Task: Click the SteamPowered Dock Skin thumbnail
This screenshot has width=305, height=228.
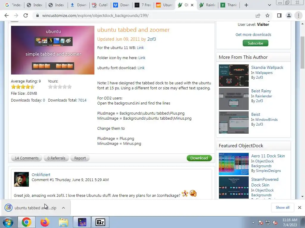Action: [234, 188]
